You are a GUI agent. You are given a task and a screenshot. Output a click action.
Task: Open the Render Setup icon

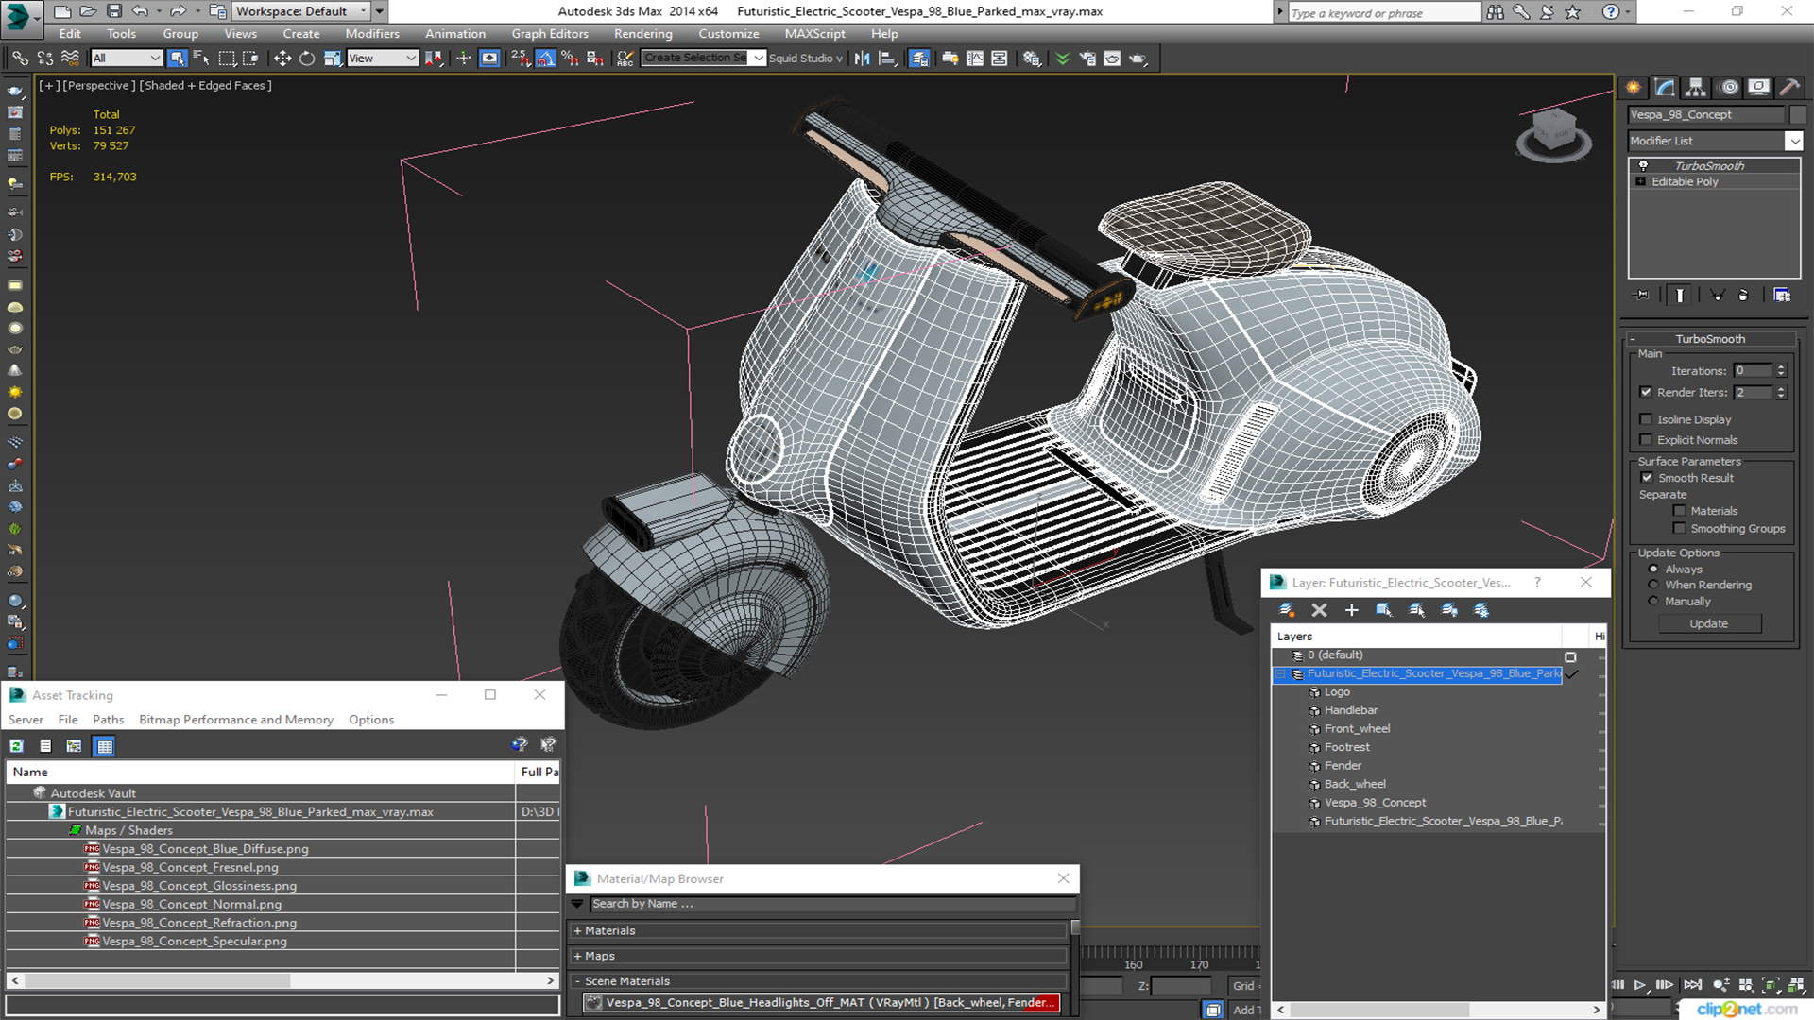[x=1087, y=59]
